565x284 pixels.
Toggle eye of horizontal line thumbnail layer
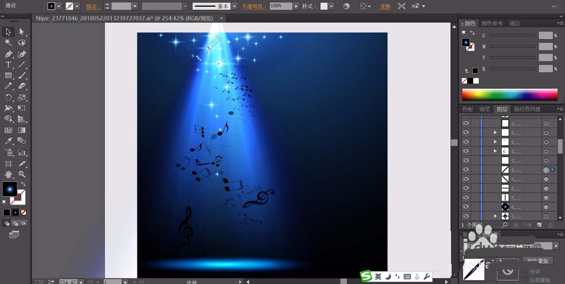(466, 188)
